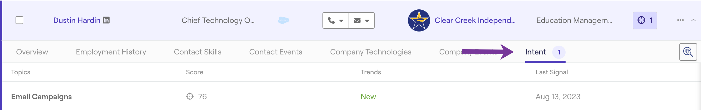Open the Clear Creek Independ... company link

click(475, 20)
